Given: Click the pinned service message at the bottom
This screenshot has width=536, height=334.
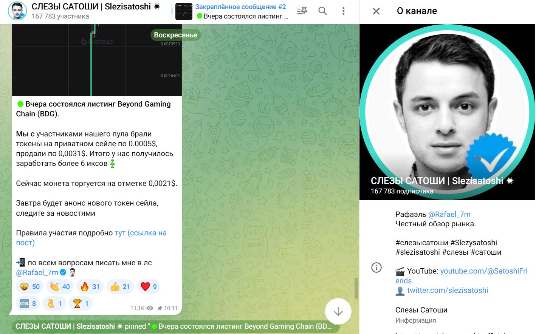Looking at the screenshot, I should pyautogui.click(x=176, y=326).
